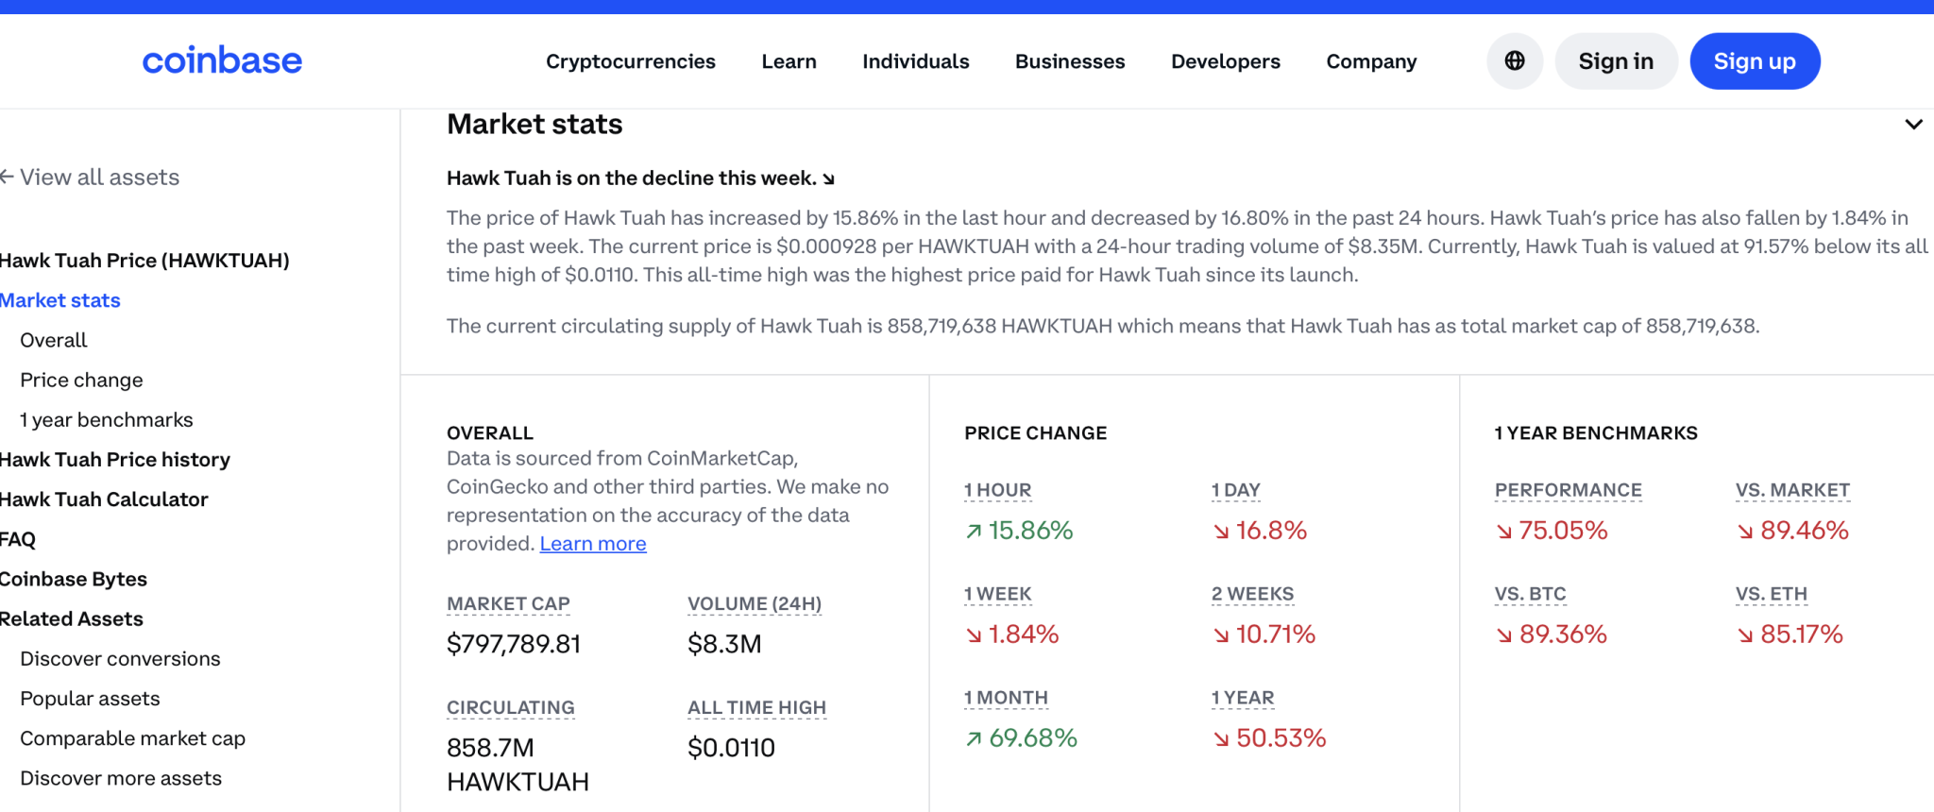Image resolution: width=1934 pixels, height=812 pixels.
Task: Click the $8.3M volume value
Action: click(x=724, y=644)
